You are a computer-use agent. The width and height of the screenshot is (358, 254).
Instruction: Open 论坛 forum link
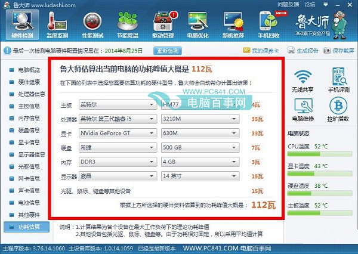[x=310, y=4]
